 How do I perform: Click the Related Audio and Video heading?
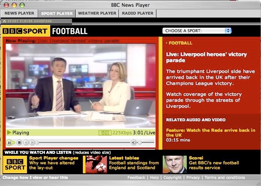pos(196,120)
